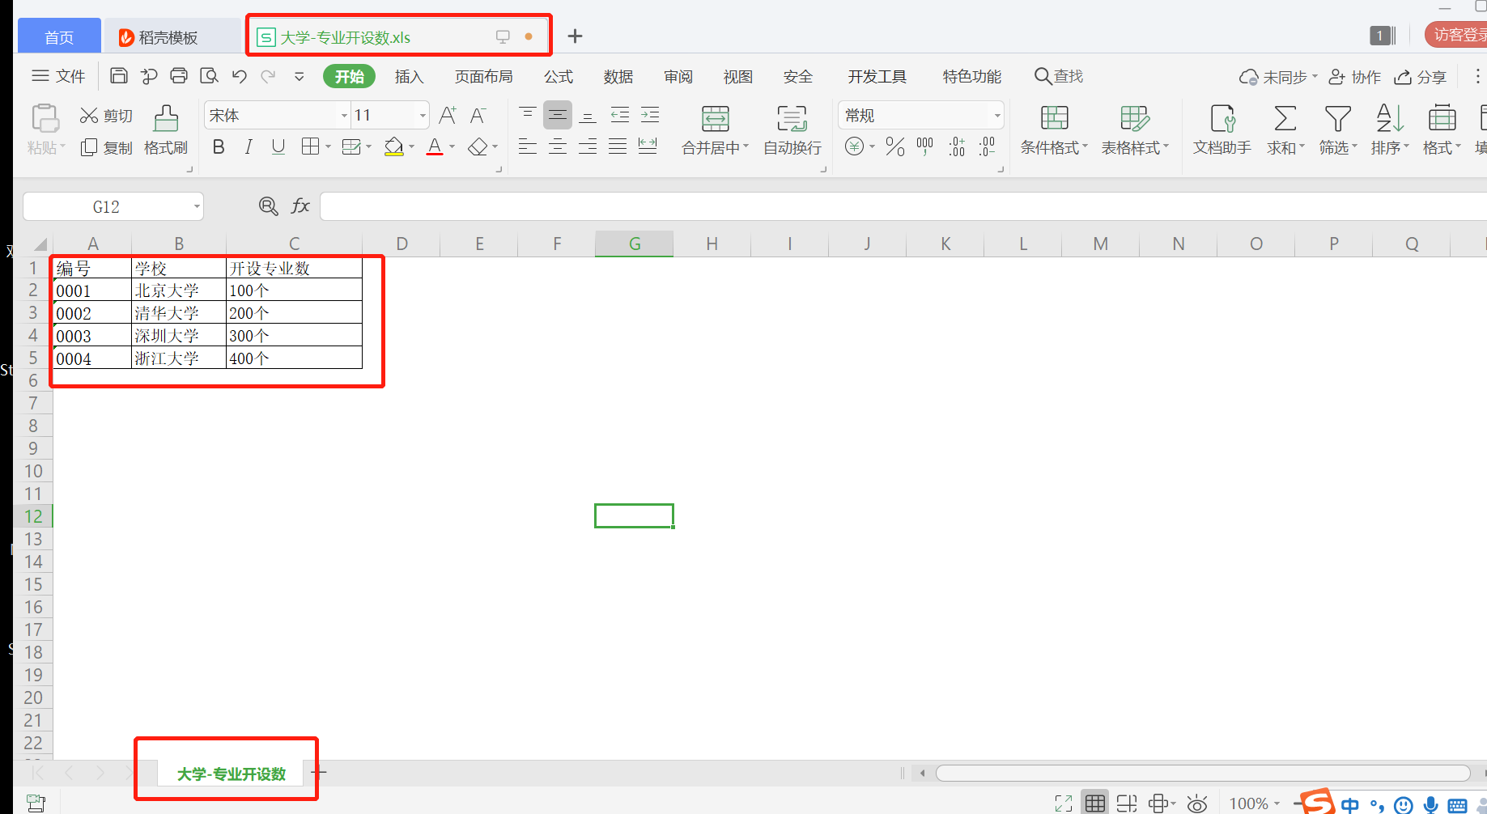
Task: Align text left horizontally
Action: [x=528, y=146]
